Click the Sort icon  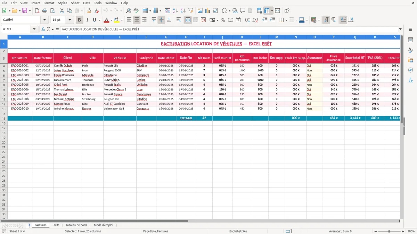tap(167, 11)
